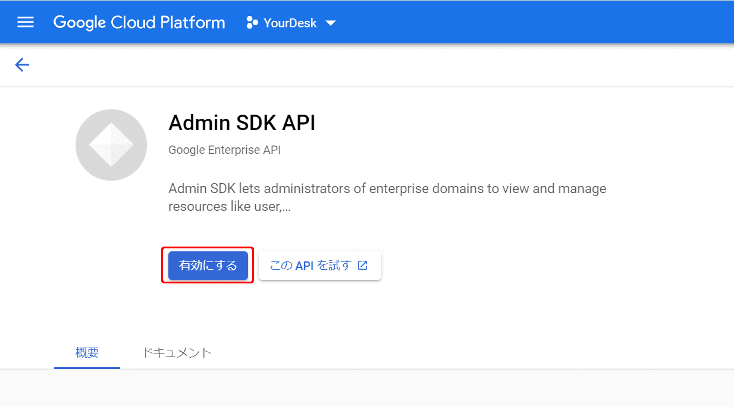Click the Admin SDK API title
734x407 pixels.
coord(242,123)
